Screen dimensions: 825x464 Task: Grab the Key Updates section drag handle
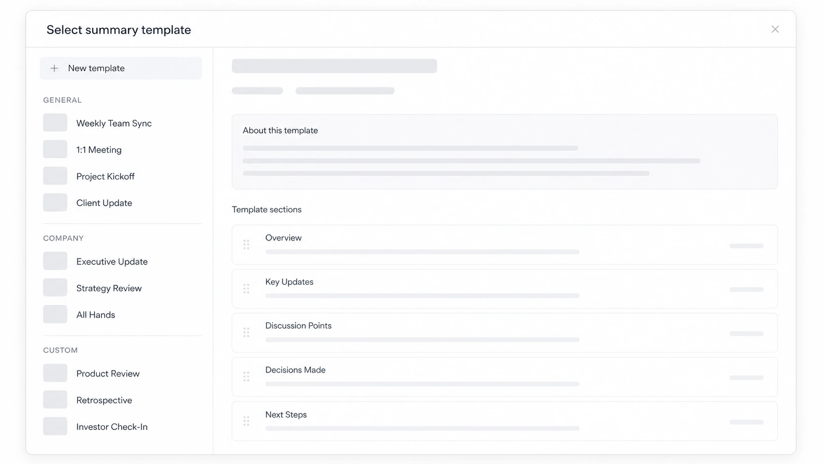(246, 289)
